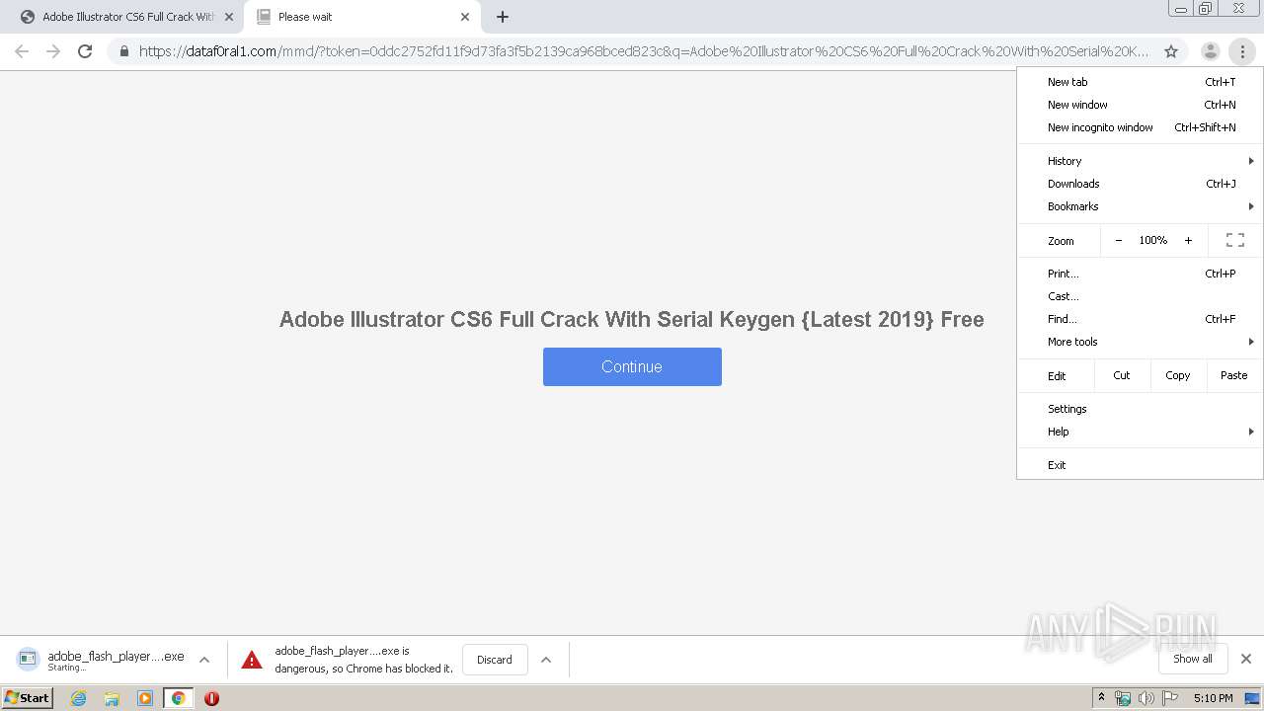
Task: Expand the Bookmarks submenu
Action: pyautogui.click(x=1141, y=206)
